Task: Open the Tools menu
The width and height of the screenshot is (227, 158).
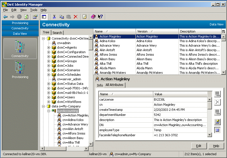Action: pos(34,10)
